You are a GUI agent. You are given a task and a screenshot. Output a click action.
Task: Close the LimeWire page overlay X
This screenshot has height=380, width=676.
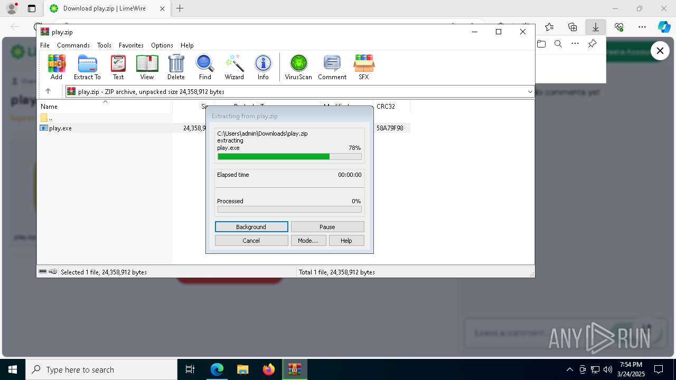pyautogui.click(x=660, y=51)
